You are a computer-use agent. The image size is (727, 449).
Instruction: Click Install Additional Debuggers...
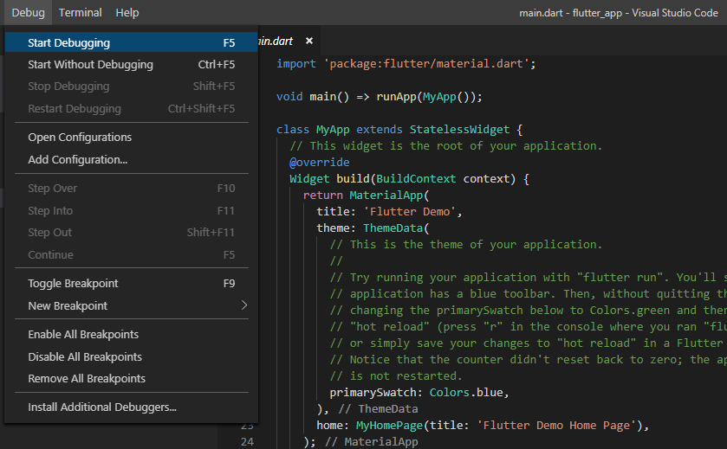point(131,407)
